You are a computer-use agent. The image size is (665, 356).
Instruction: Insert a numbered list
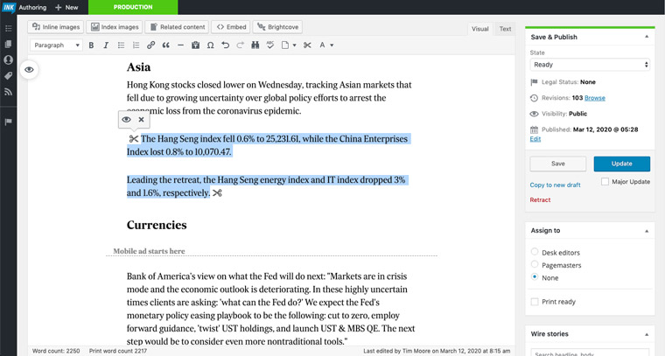(x=136, y=45)
